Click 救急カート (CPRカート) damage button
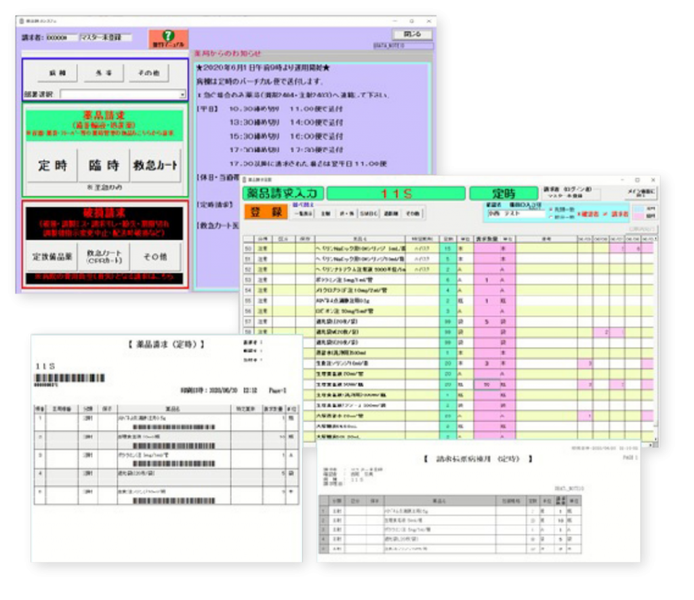Screen dimensions: 694x600 pos(103,257)
